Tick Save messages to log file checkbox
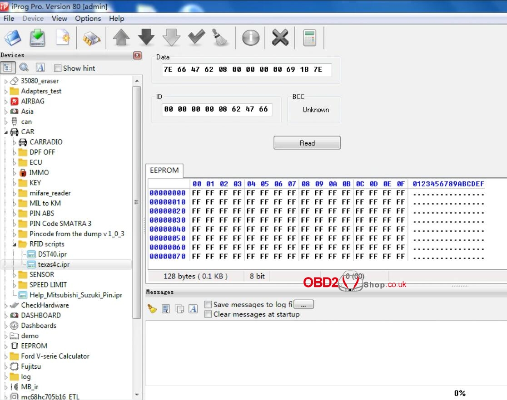The width and height of the screenshot is (507, 400). [208, 305]
